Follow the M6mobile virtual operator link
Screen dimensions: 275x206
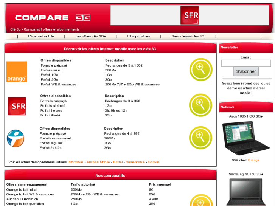tap(76, 162)
